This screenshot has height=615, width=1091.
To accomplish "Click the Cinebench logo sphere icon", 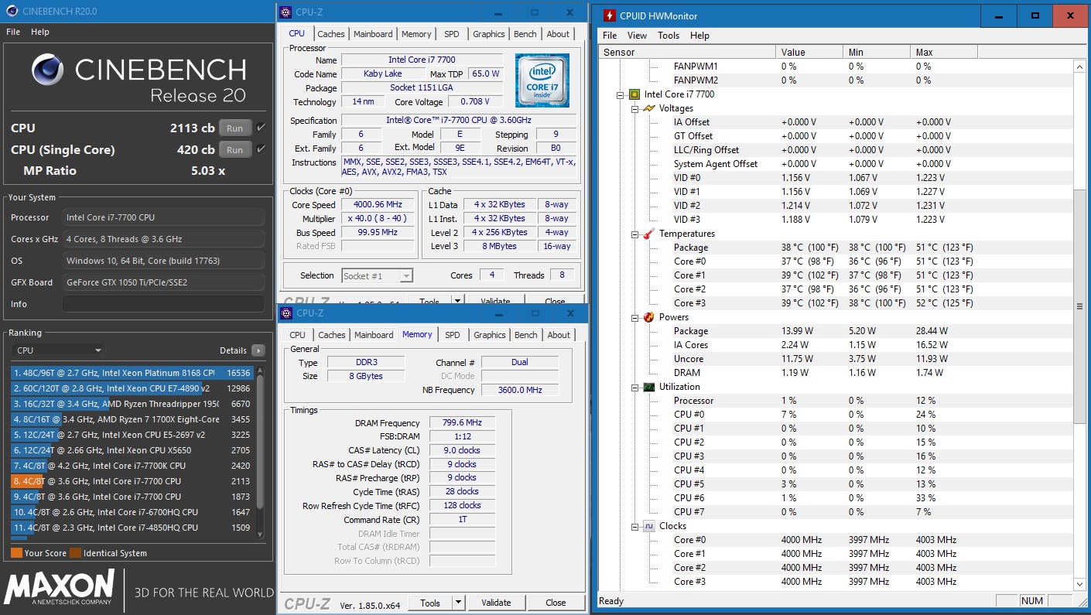I will coord(49,70).
